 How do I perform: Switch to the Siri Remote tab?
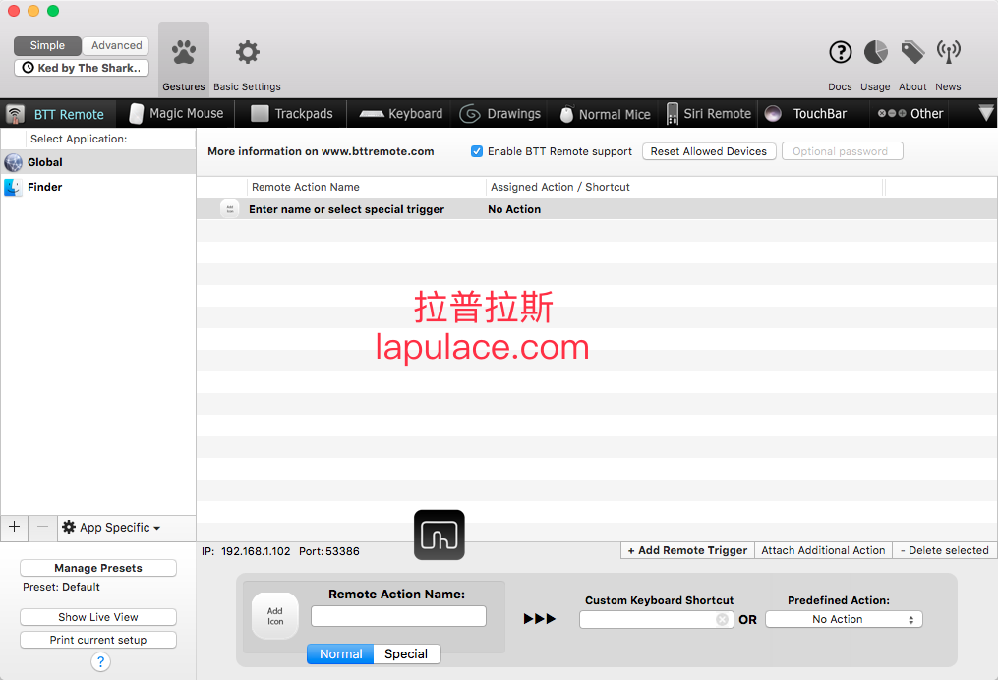[708, 114]
